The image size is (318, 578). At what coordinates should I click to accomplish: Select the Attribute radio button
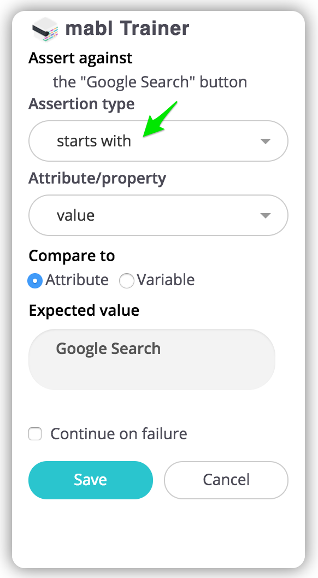(x=35, y=281)
